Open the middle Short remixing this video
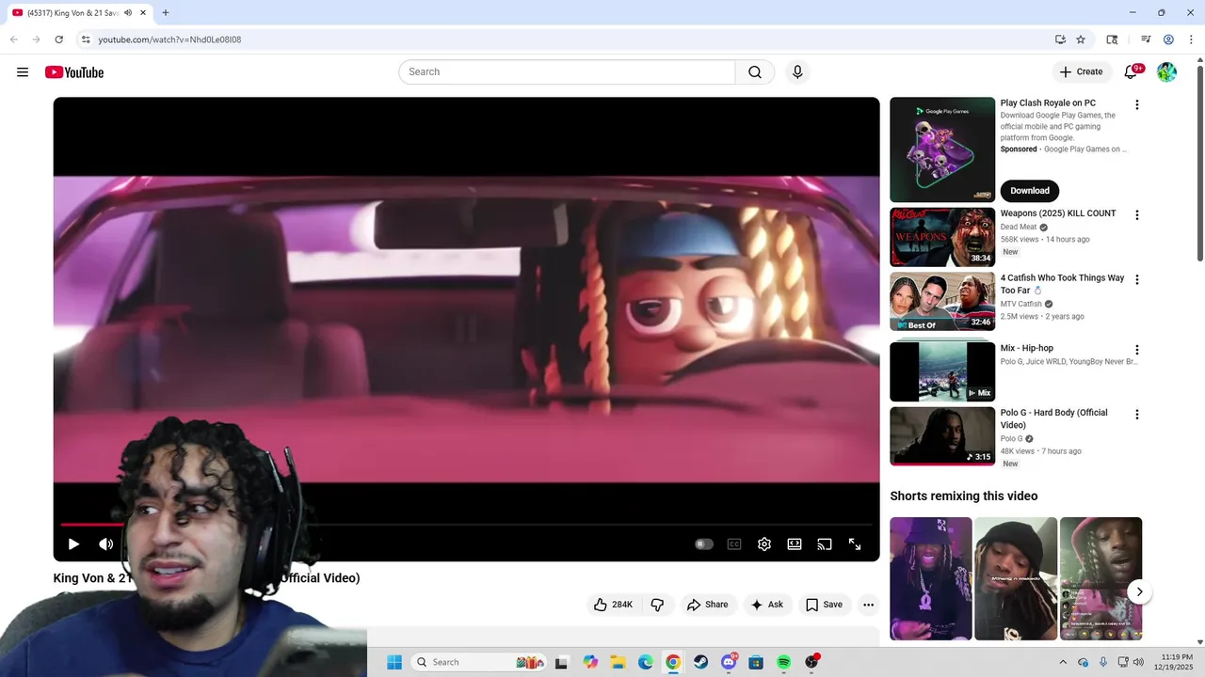The width and height of the screenshot is (1205, 677). pyautogui.click(x=1016, y=578)
